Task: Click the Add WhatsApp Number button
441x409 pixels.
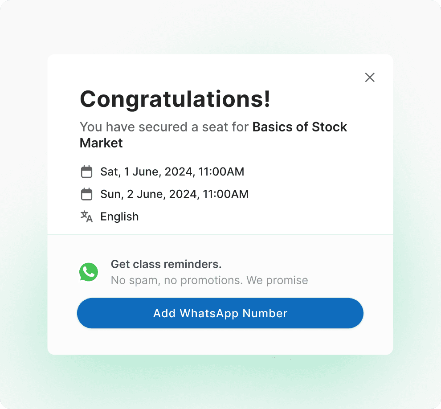Action: pyautogui.click(x=220, y=313)
